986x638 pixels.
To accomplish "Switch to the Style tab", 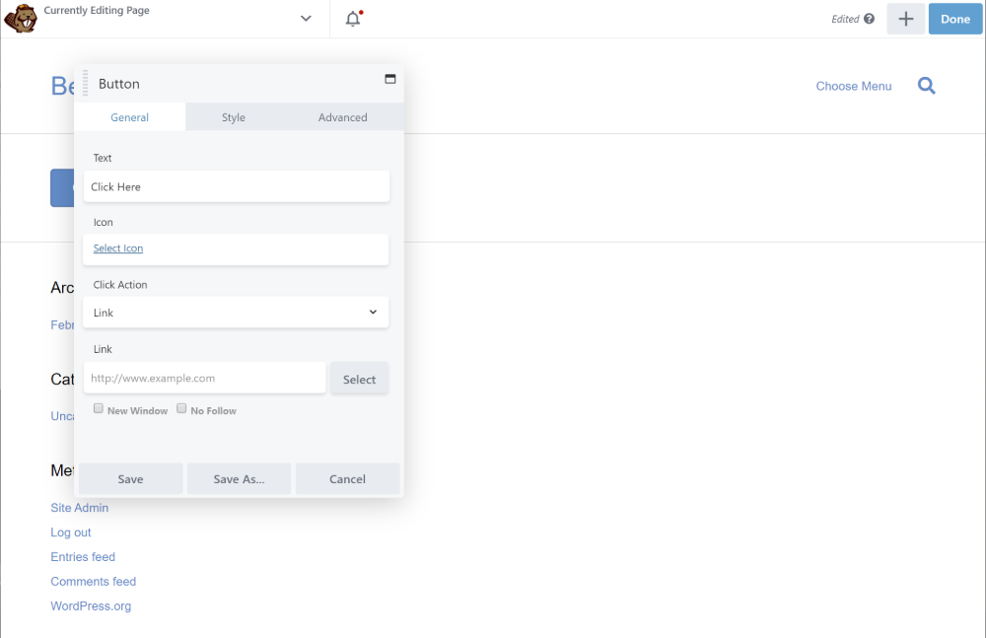I will (234, 117).
